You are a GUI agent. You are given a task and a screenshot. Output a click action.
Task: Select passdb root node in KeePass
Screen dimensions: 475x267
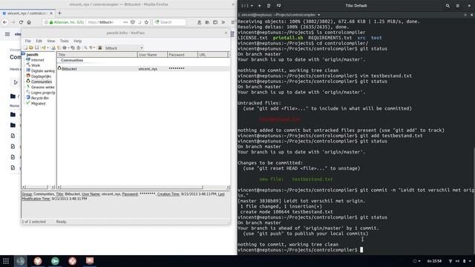click(x=32, y=54)
